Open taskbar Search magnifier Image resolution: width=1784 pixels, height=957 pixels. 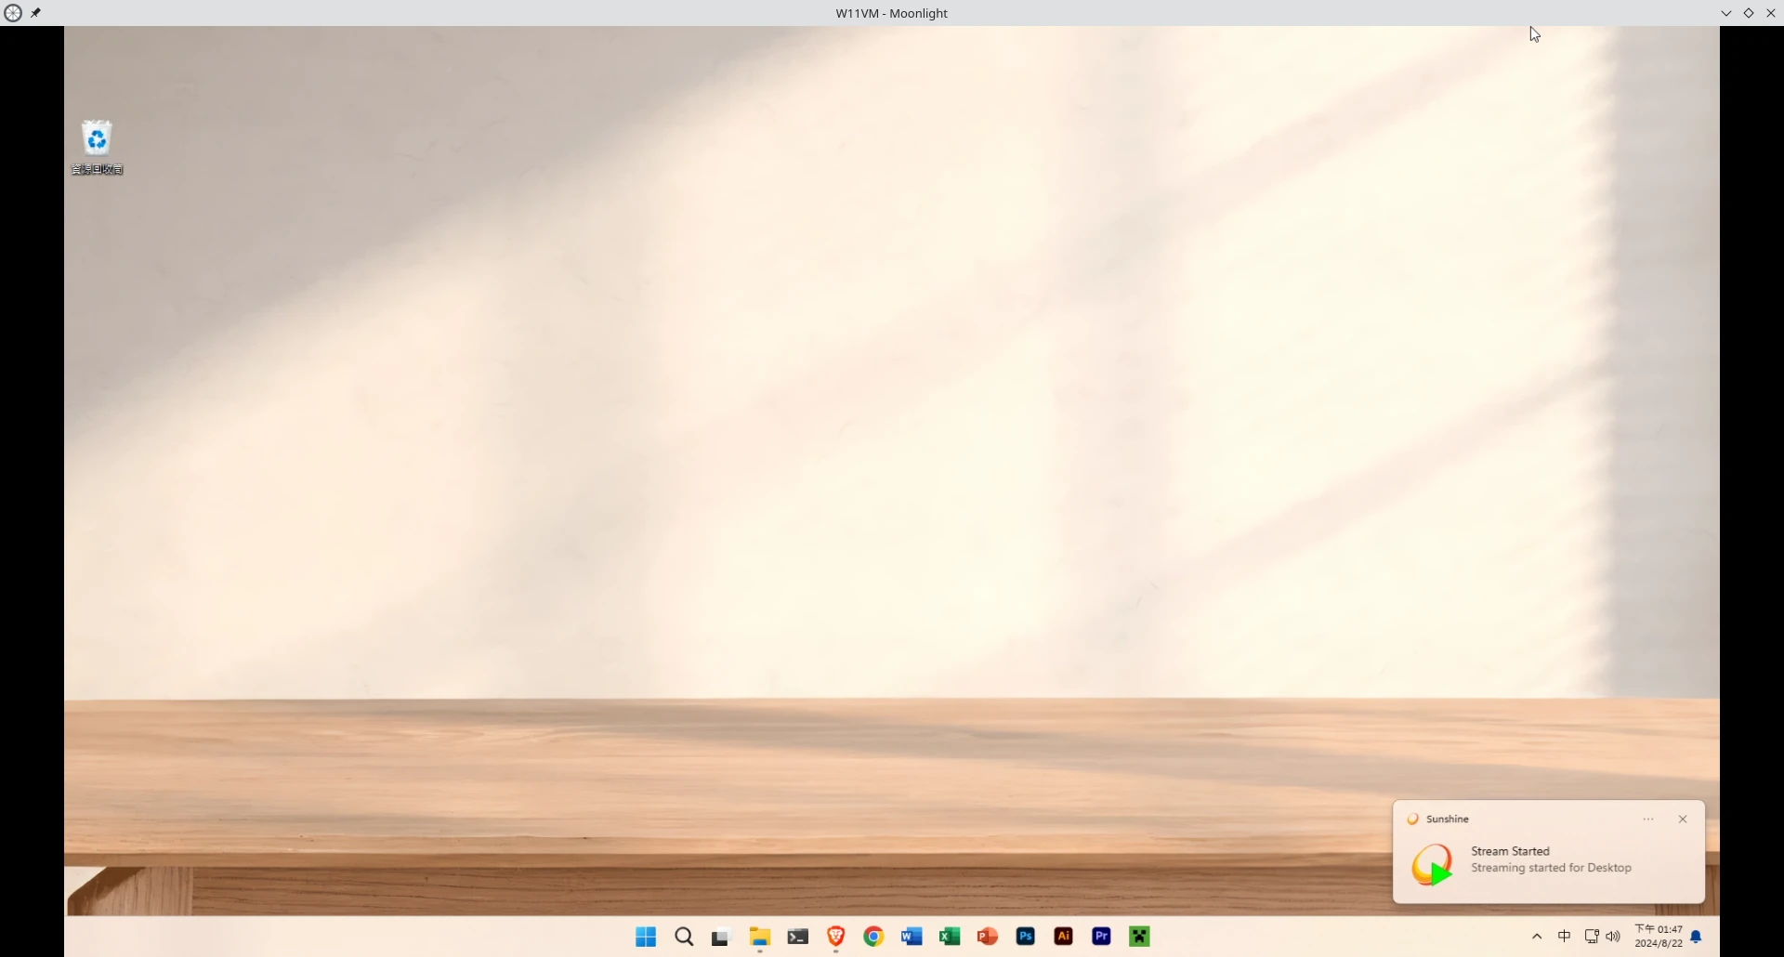pyautogui.click(x=684, y=937)
